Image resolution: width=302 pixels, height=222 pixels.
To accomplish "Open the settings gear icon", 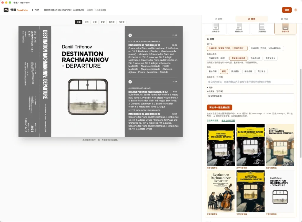I will tap(296, 10).
